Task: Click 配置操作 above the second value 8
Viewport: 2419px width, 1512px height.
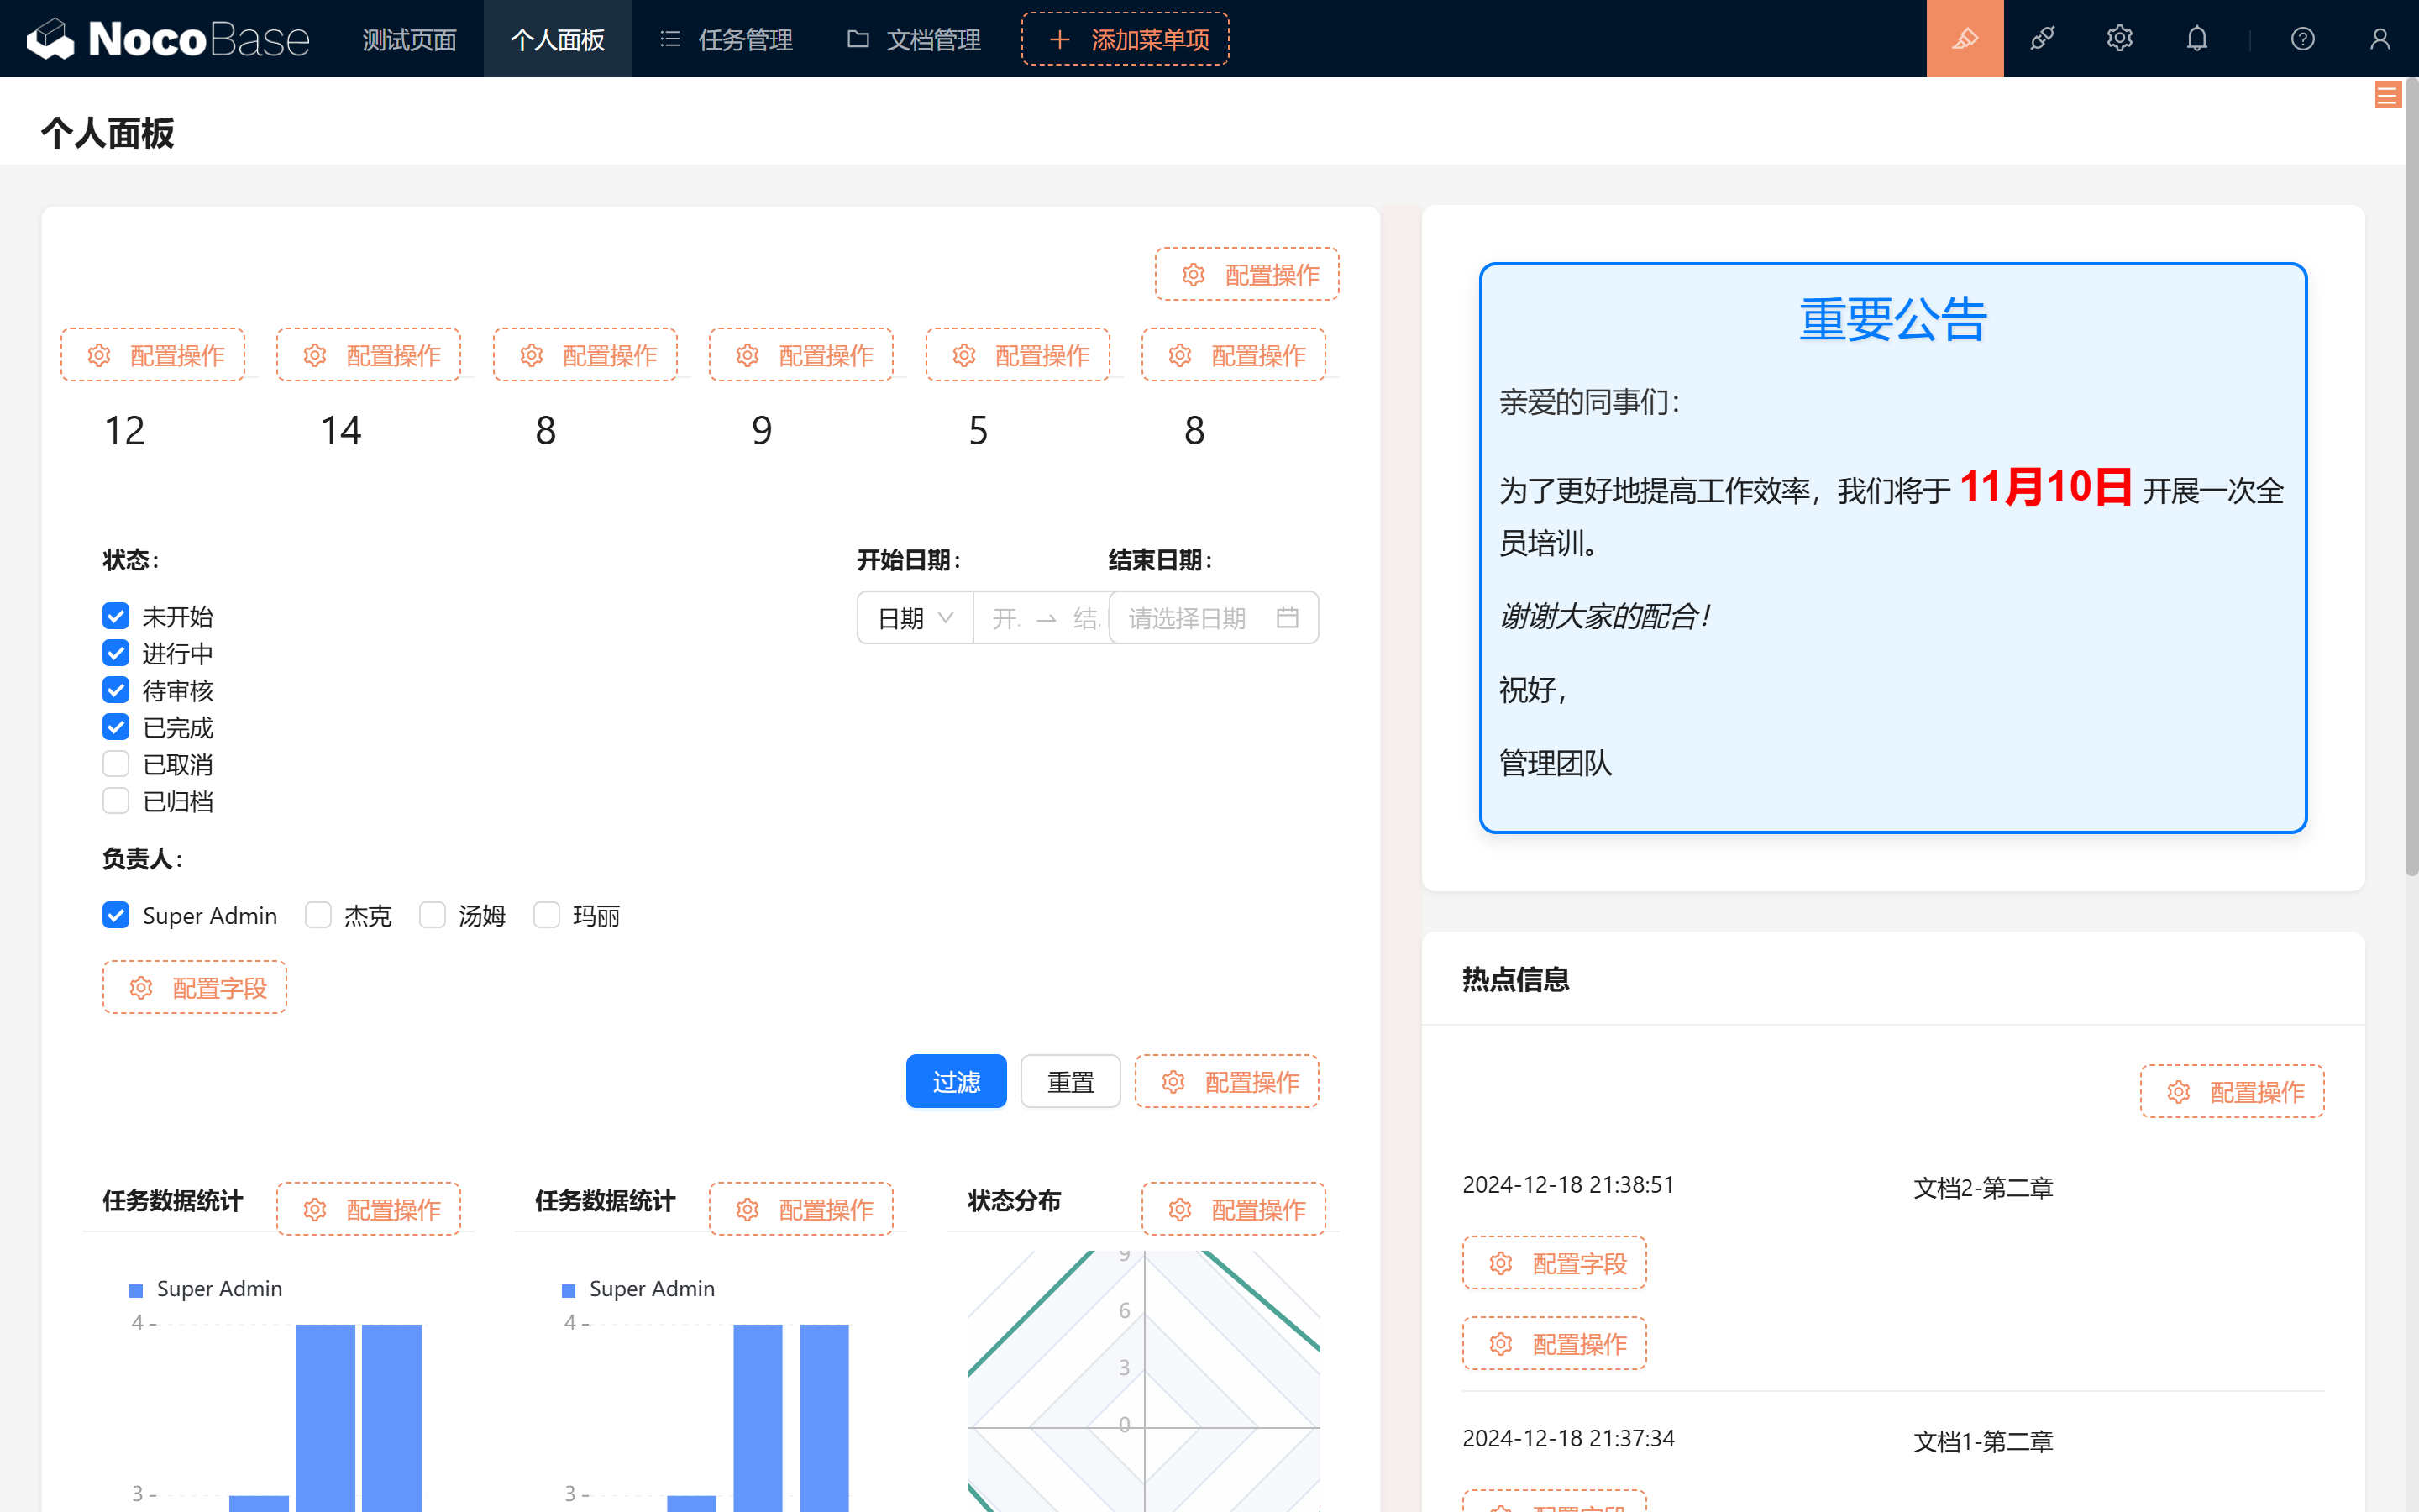Action: pos(1234,355)
